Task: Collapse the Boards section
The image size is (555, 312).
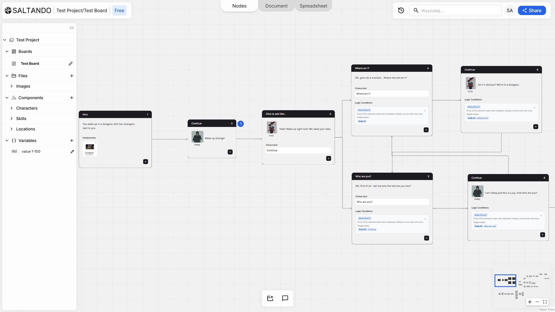Action: point(7,51)
